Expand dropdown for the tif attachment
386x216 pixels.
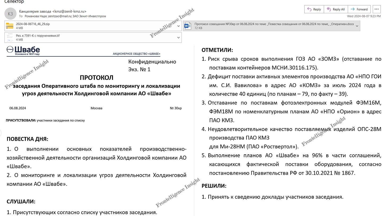[x=178, y=38]
